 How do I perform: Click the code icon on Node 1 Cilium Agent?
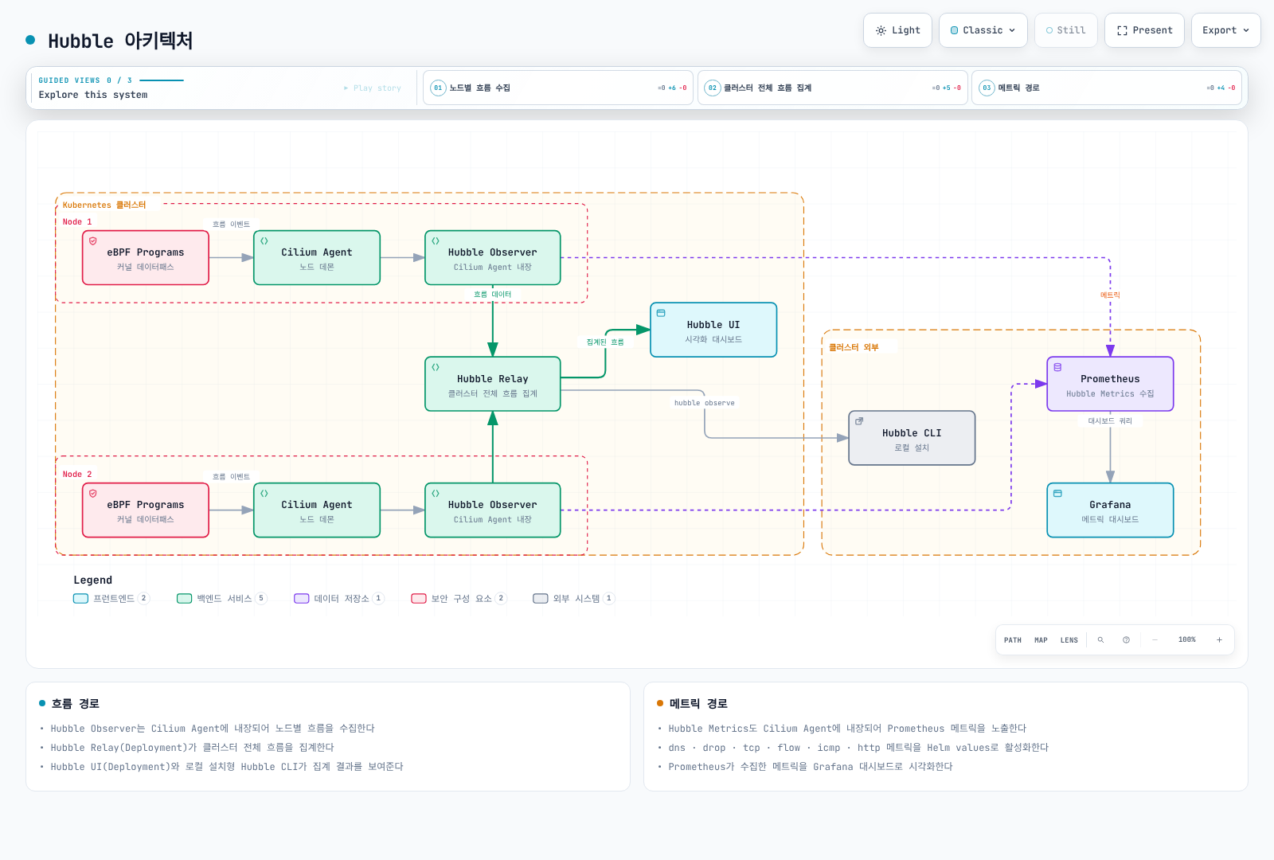pos(264,240)
